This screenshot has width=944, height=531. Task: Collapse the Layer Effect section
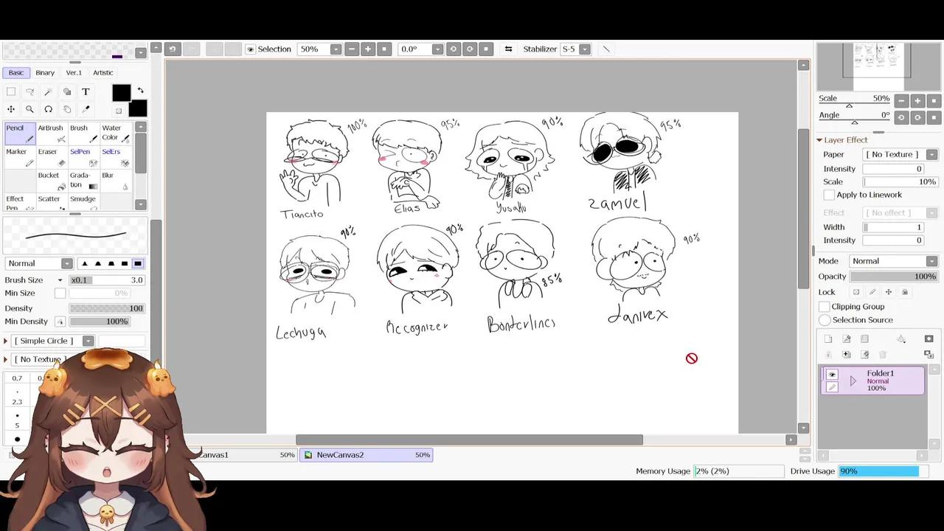pos(819,140)
